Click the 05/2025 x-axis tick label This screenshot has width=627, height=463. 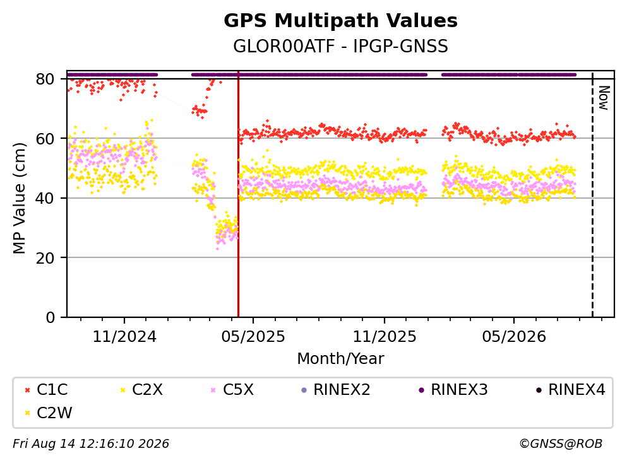253,337
